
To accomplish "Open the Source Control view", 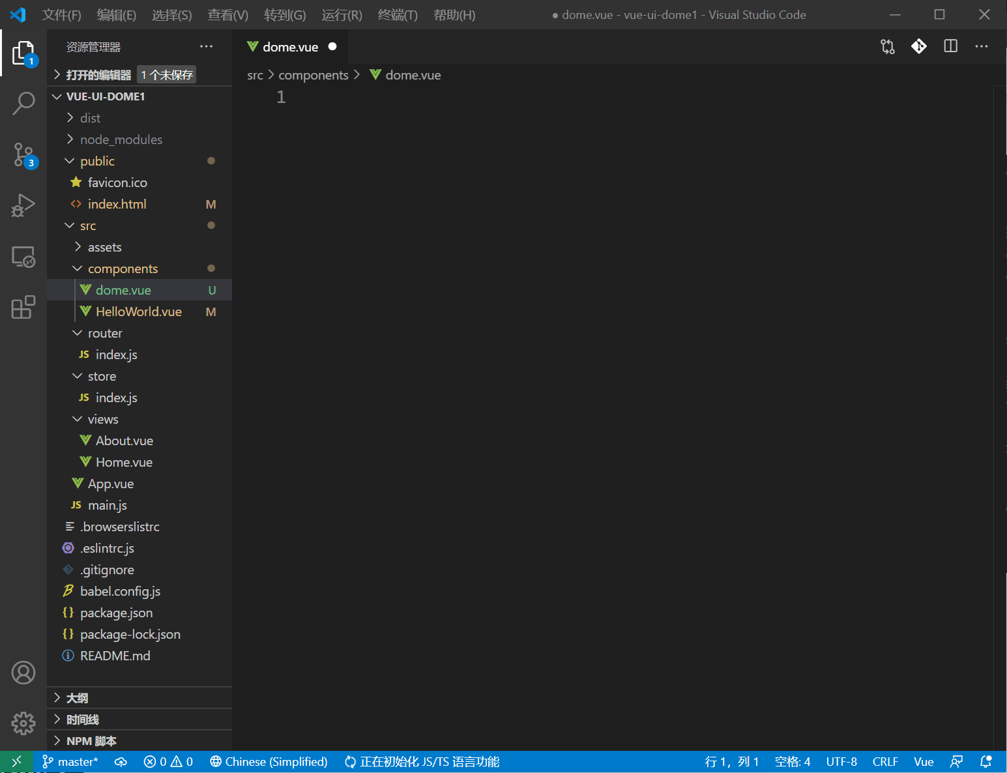I will [x=23, y=155].
